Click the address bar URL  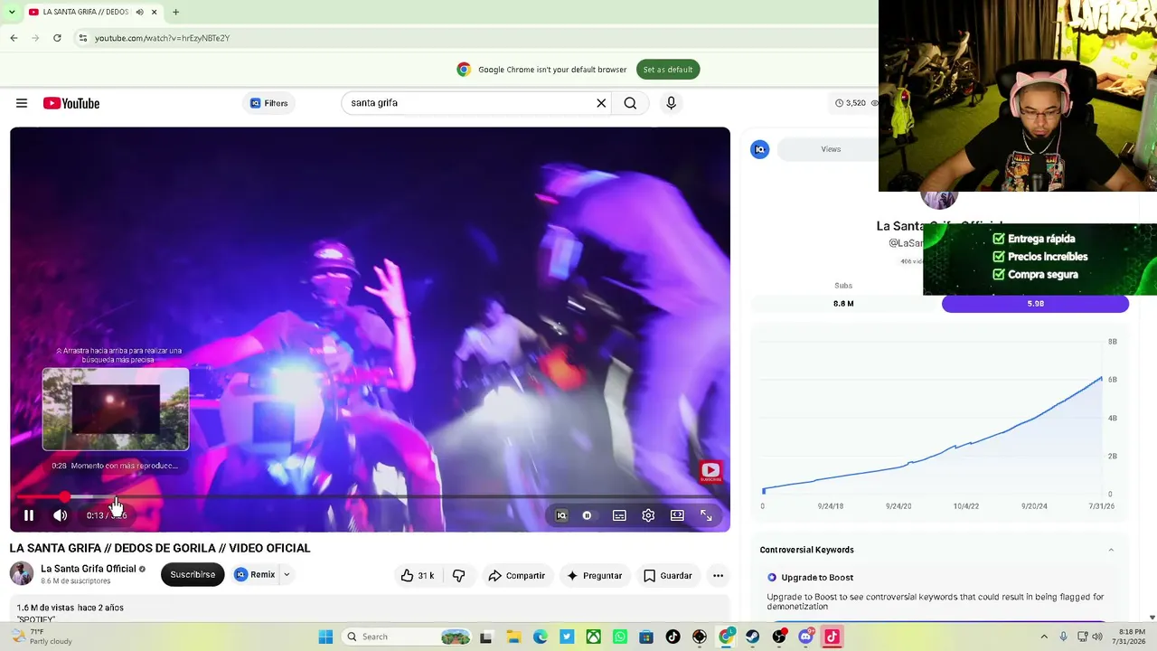[162, 38]
